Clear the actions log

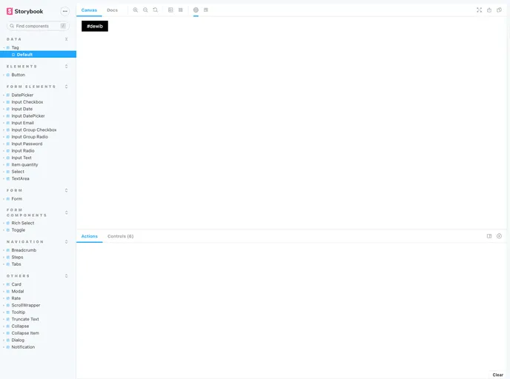[497, 375]
